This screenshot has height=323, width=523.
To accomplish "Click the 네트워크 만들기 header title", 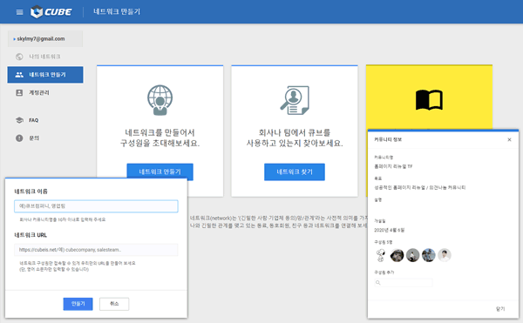I will point(117,11).
